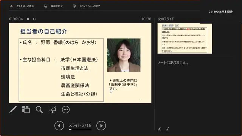This screenshot has height=136, width=242.
Task: Click the slide title 担当者の自己紹介
Action: 43,31
